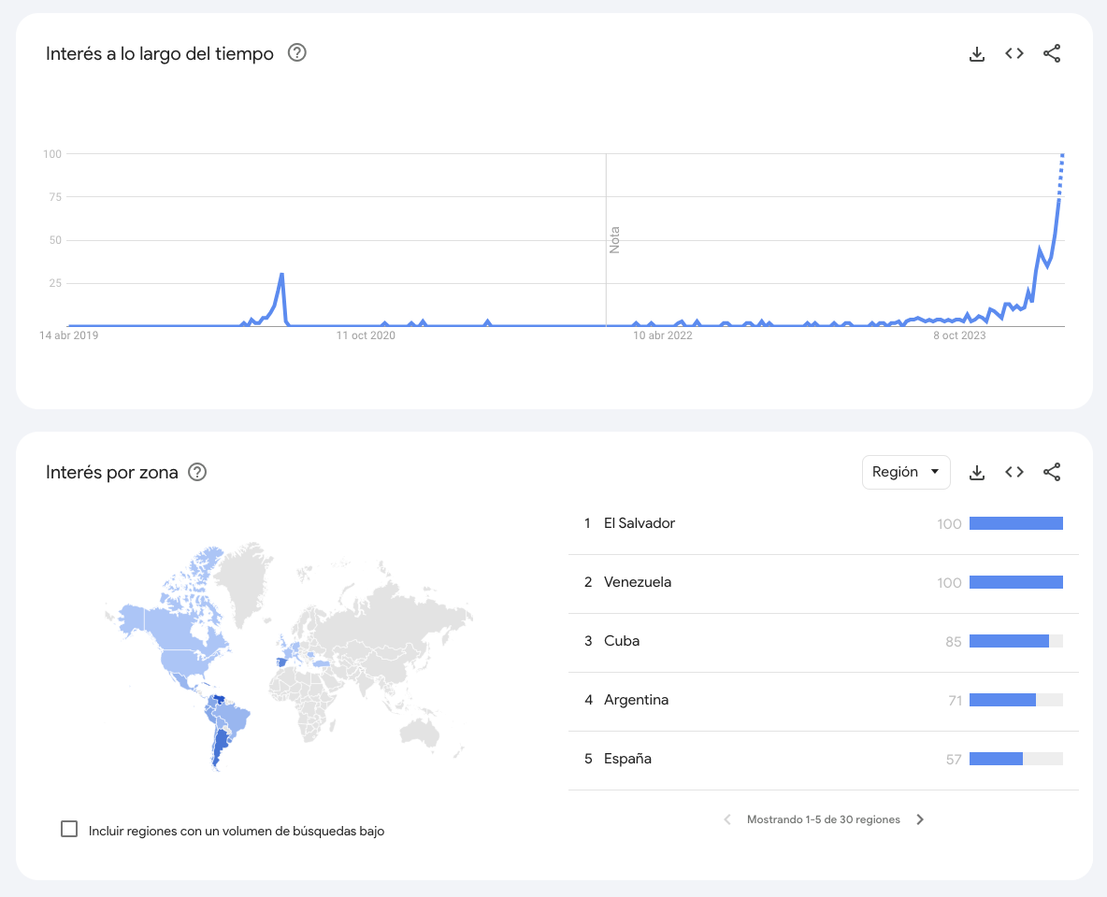Screen dimensions: 1107x897
Task: Open embed code for the time chart
Action: tap(1014, 54)
